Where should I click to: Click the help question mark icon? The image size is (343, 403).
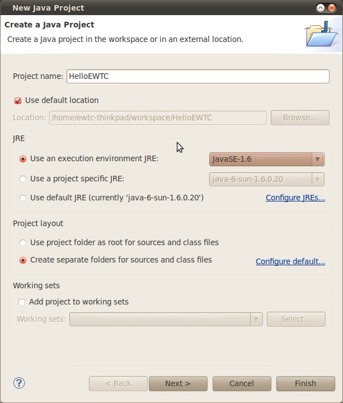[19, 383]
